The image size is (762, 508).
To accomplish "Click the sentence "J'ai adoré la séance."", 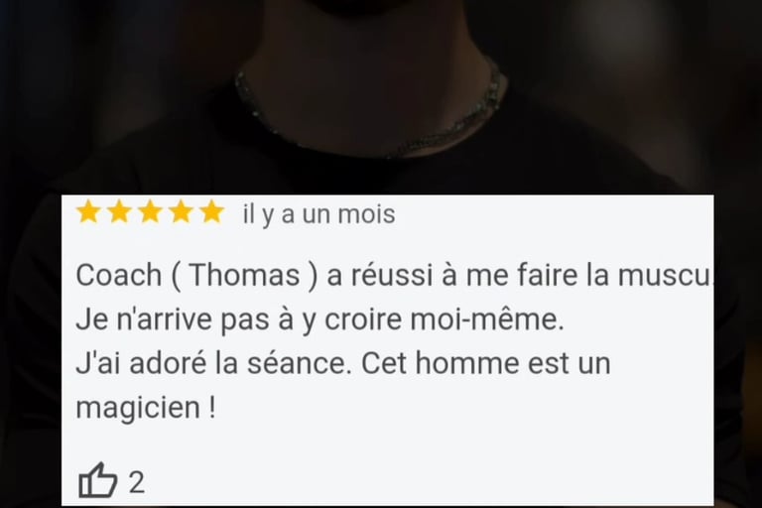I will pos(213,363).
